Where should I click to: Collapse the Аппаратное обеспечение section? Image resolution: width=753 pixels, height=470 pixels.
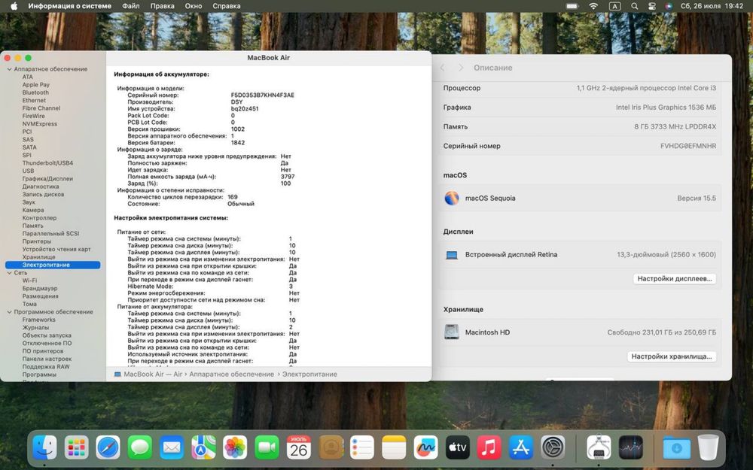pyautogui.click(x=9, y=69)
